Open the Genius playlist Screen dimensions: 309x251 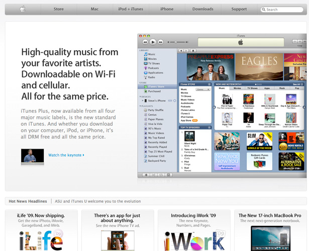tap(150, 114)
